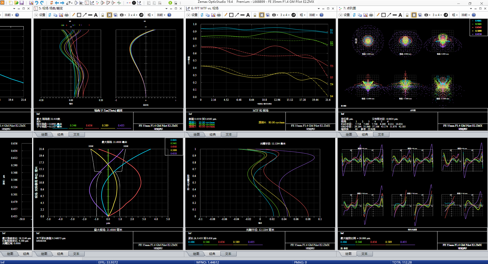Toggle active cursor button in window 5 toolbar
Image resolution: width=488 pixels, height=264 pixels.
point(110,15)
